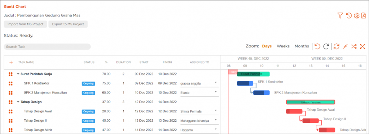This screenshot has height=134, width=369.
Task: Click task name SPK 1 Kontraktor in table
Action: 36,83
